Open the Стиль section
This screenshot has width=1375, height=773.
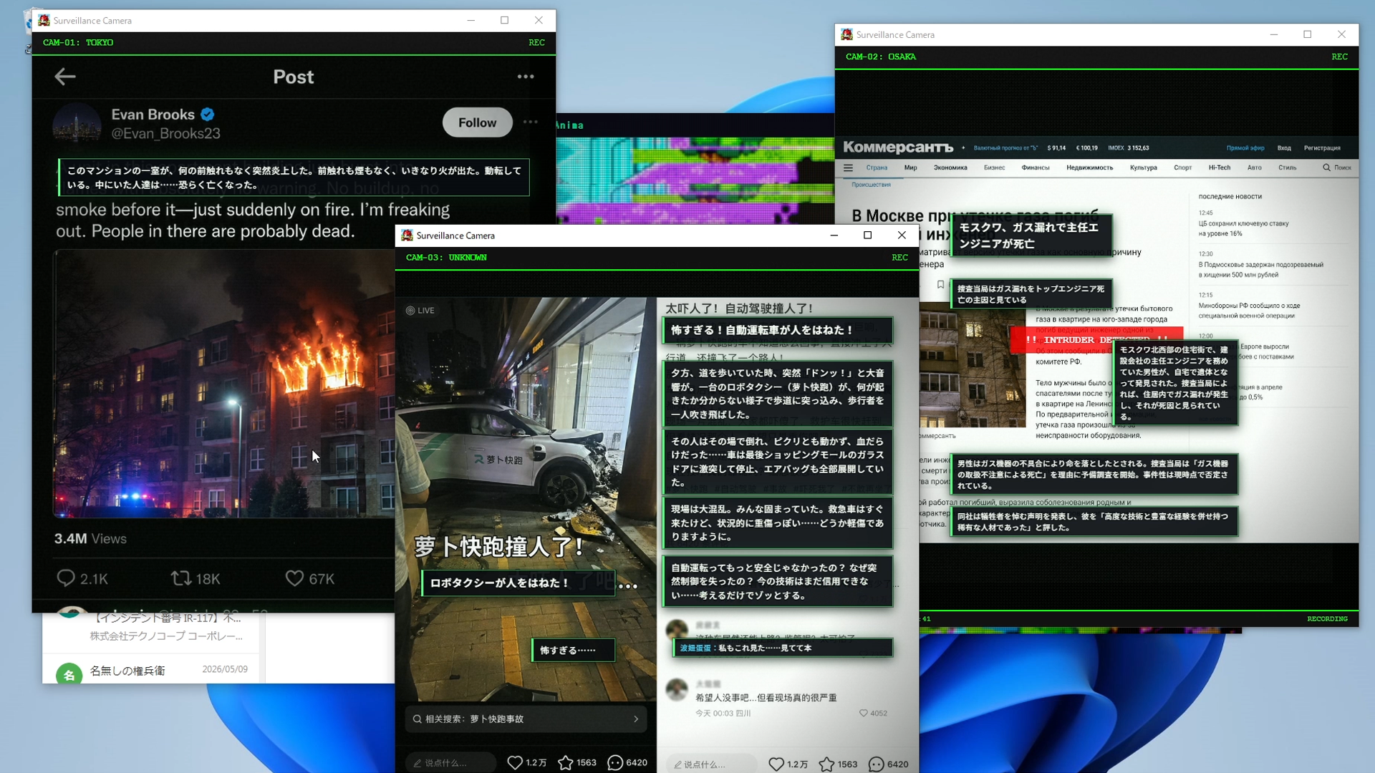(x=1288, y=168)
